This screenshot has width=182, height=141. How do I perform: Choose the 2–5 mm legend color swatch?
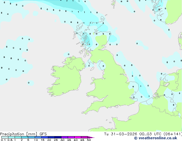[25, 137]
